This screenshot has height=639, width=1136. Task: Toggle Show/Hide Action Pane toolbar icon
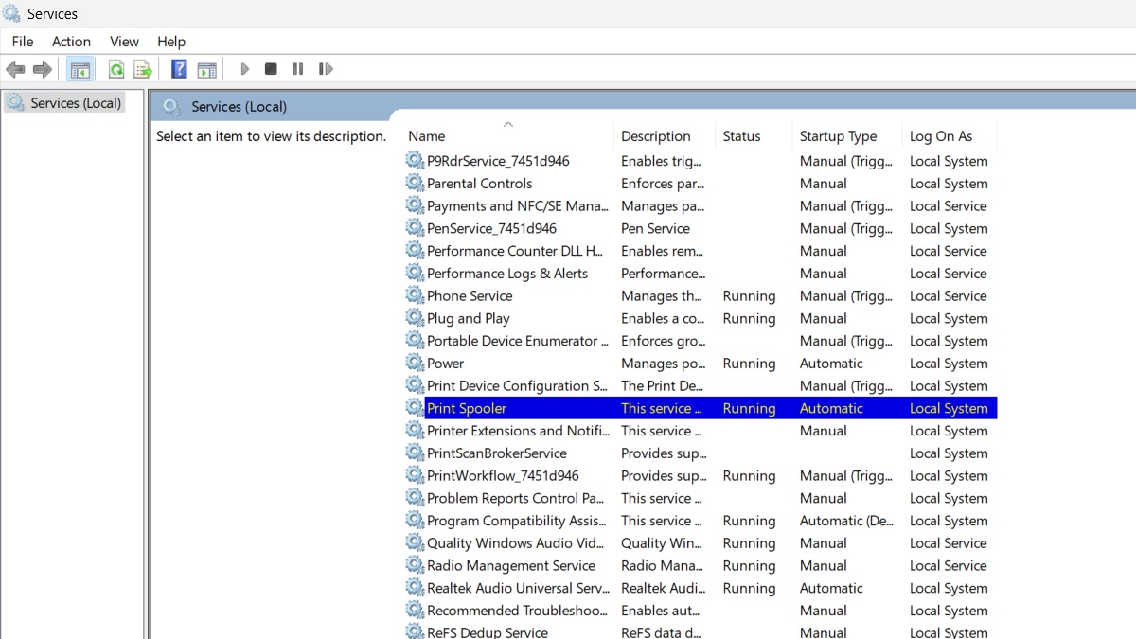coord(206,69)
